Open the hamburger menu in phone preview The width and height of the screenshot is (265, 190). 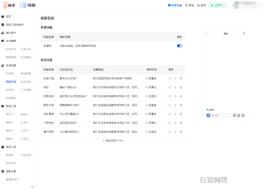[244, 34]
